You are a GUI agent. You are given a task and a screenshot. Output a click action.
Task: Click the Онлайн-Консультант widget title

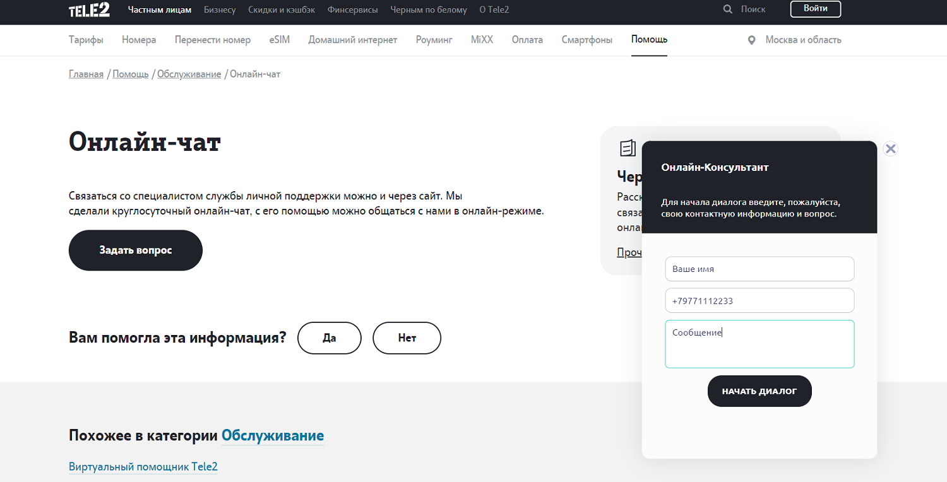coord(715,167)
